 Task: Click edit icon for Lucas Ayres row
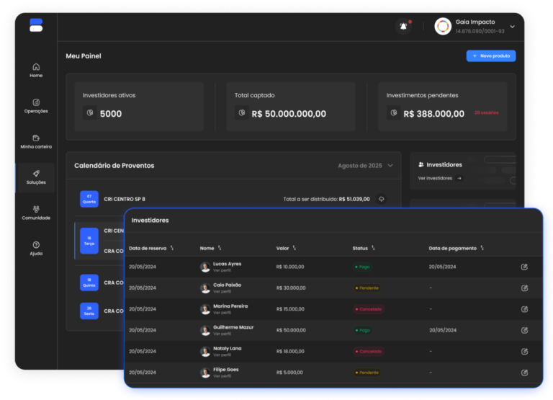tap(524, 267)
